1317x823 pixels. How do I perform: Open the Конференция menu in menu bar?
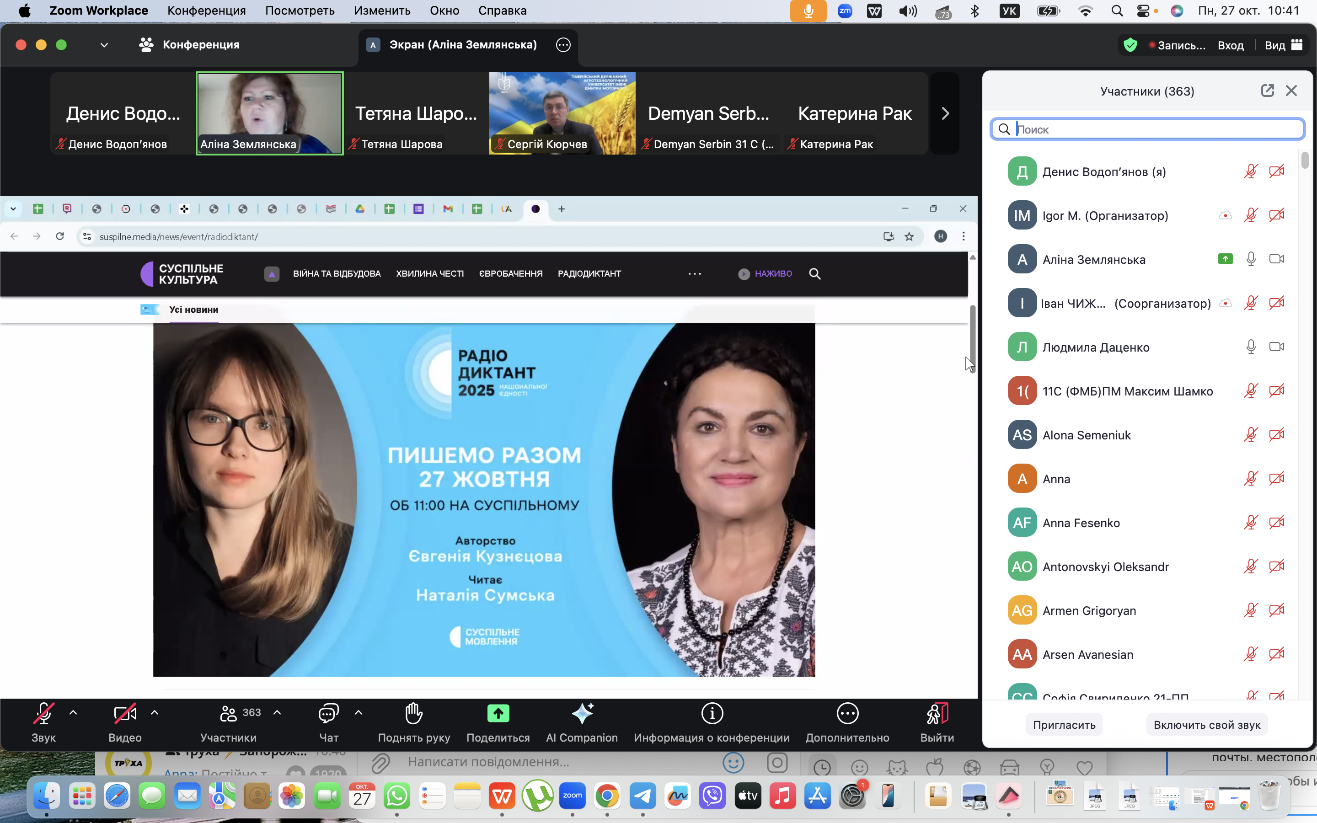click(x=206, y=11)
